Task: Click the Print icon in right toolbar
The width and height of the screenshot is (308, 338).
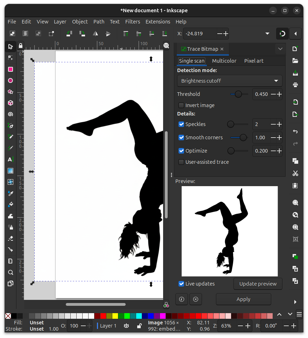Action: click(x=295, y=85)
